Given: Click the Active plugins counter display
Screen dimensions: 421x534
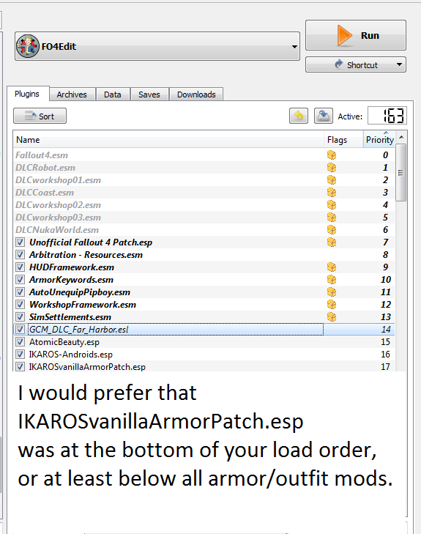Looking at the screenshot, I should tap(387, 116).
